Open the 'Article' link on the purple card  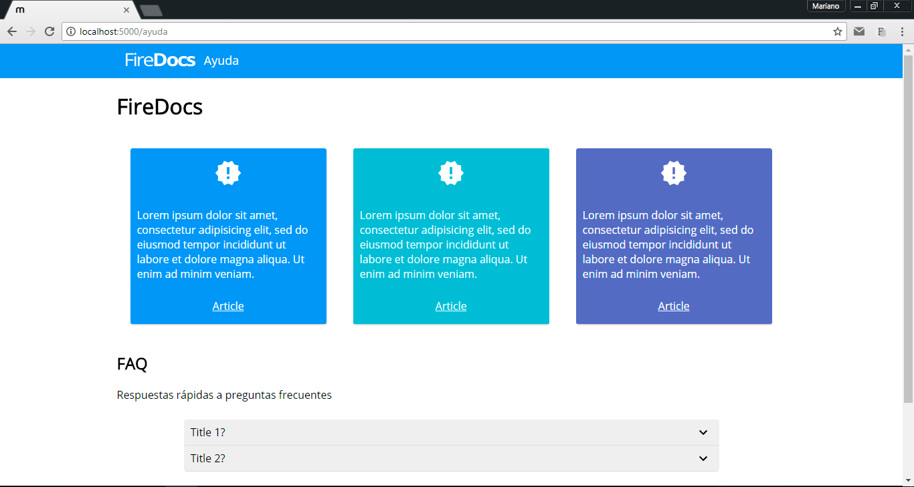(x=673, y=305)
